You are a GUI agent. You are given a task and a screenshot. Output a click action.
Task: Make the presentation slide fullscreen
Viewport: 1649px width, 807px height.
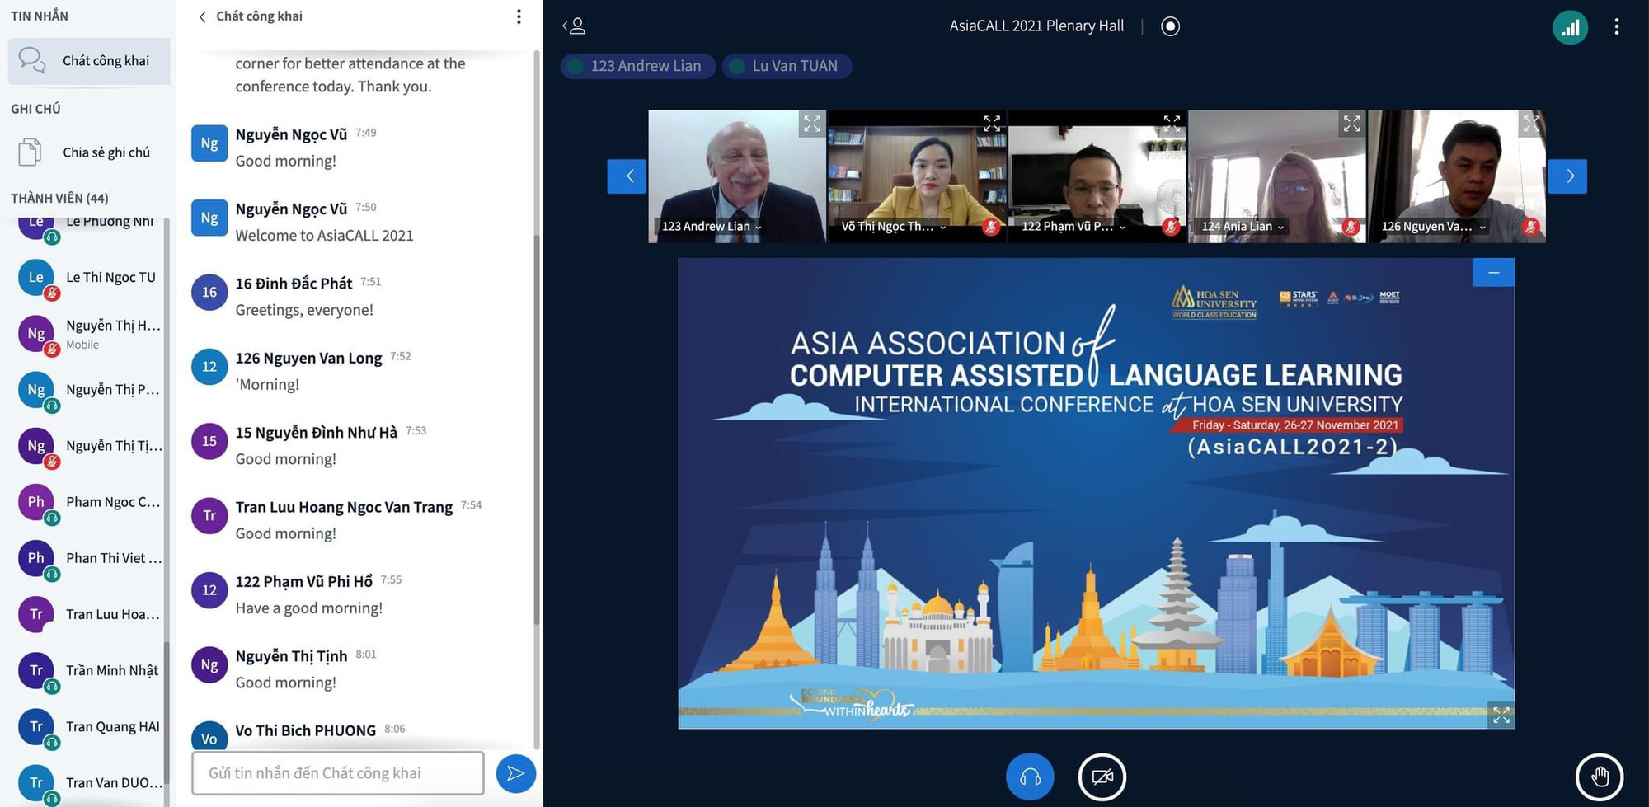click(1501, 716)
